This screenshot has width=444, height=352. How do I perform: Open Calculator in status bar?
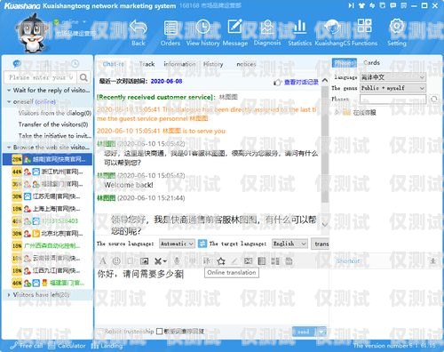click(x=67, y=346)
